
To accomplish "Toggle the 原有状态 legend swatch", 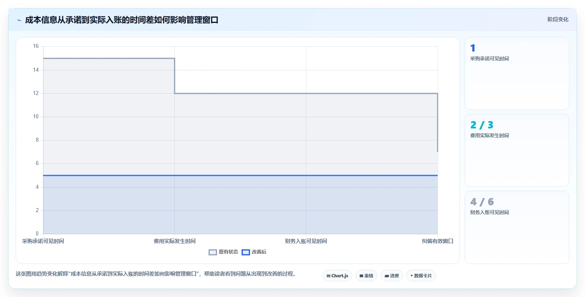I will [x=213, y=252].
